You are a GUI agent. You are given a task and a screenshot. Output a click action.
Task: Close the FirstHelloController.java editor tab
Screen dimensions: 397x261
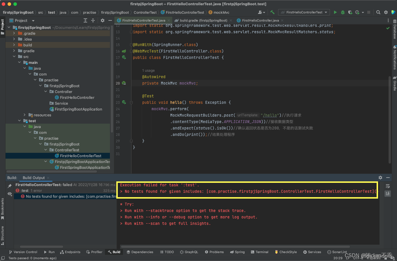click(283, 20)
